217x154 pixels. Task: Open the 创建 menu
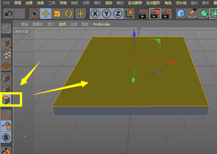tap(29, 3)
